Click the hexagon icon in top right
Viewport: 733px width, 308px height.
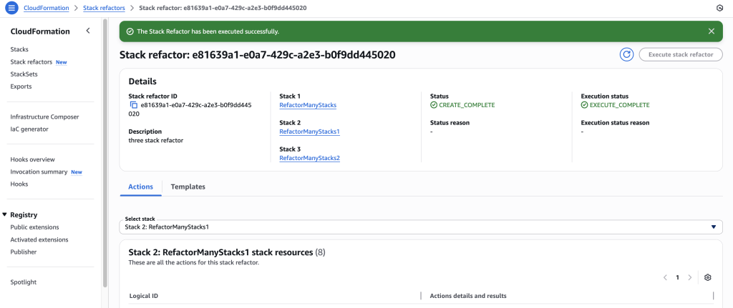[719, 8]
